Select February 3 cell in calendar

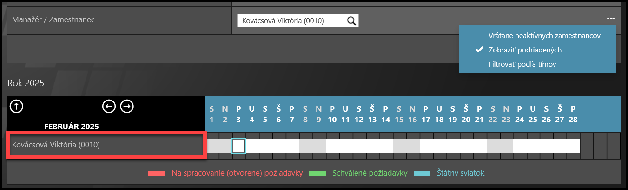238,146
